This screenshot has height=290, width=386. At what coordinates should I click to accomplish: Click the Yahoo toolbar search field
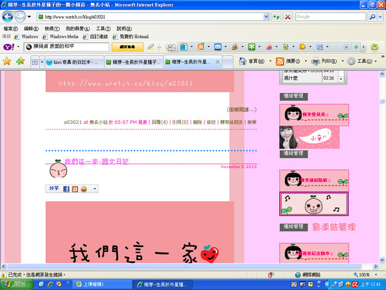[x=66, y=47]
